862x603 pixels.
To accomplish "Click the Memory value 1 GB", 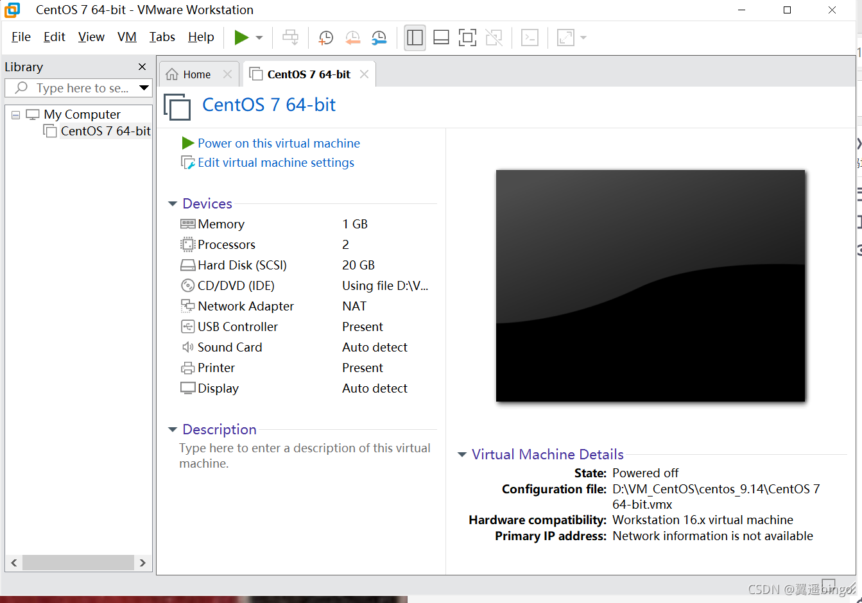I will 355,224.
